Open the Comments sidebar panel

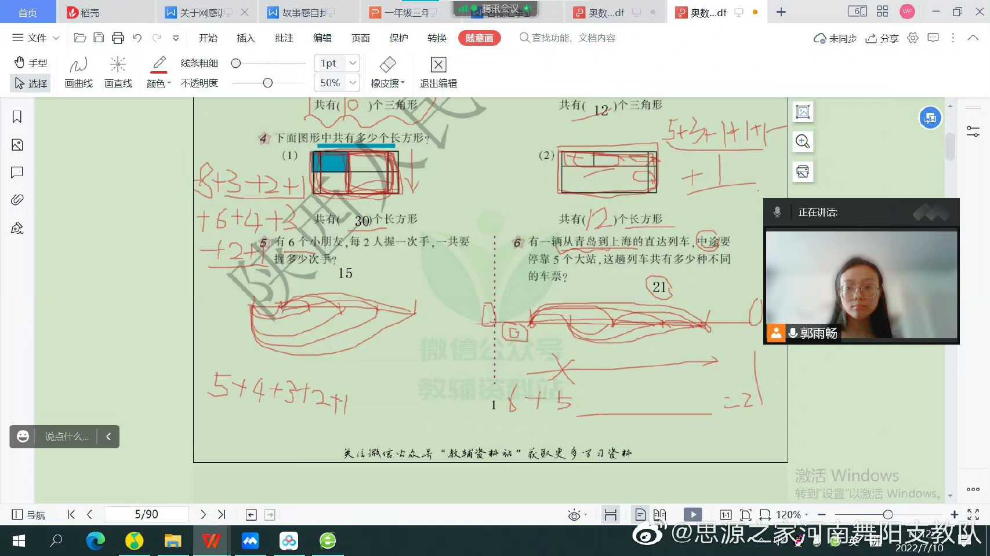click(17, 172)
